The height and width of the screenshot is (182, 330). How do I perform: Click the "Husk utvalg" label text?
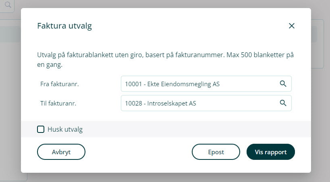[x=65, y=129]
